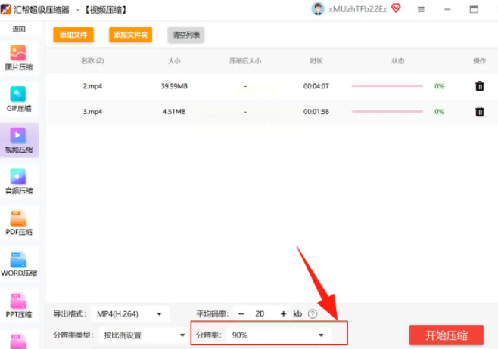The width and height of the screenshot is (498, 349).
Task: Click the app logo in title bar
Action: (x=6, y=9)
